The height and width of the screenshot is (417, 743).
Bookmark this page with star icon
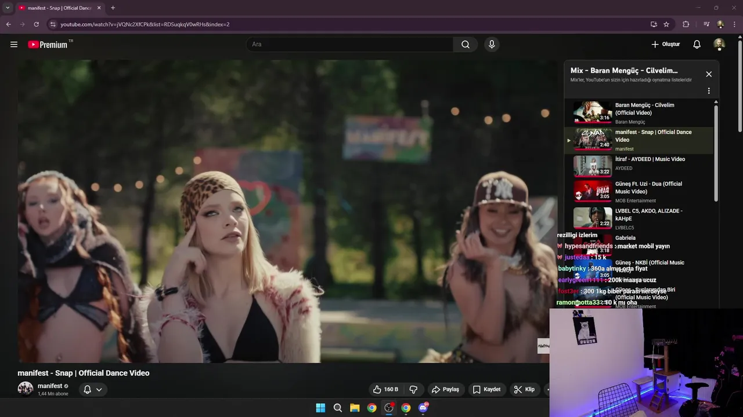pyautogui.click(x=666, y=24)
